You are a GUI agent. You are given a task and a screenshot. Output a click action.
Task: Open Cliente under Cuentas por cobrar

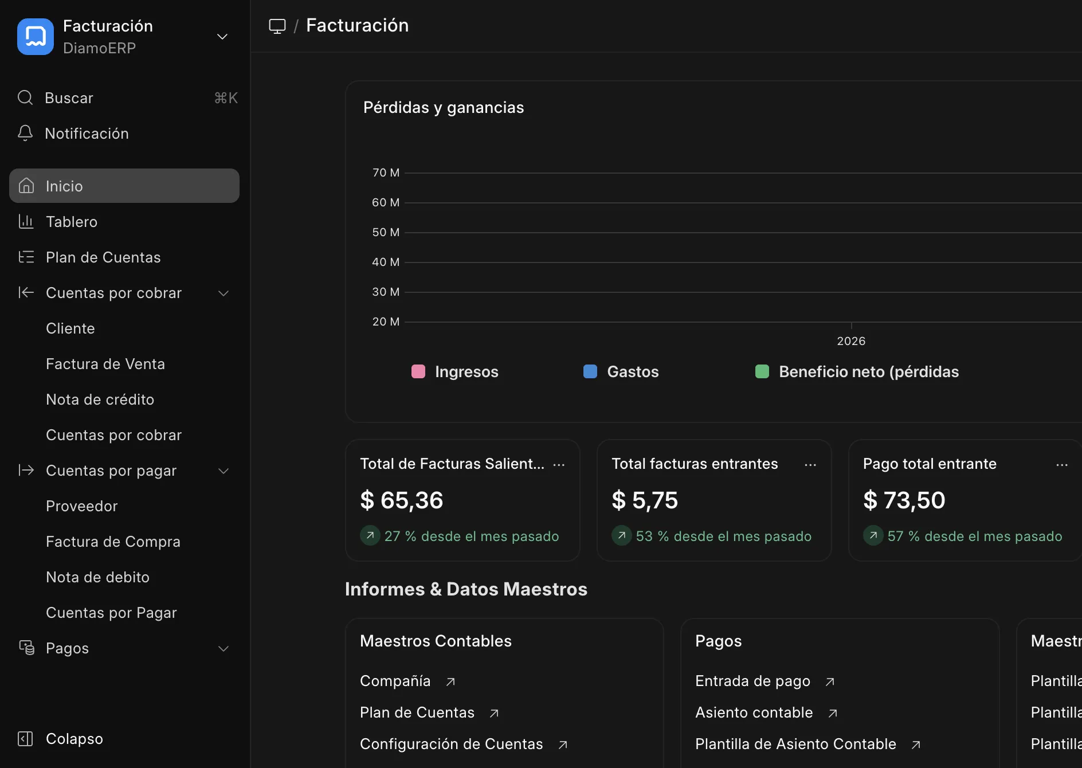[x=70, y=328]
